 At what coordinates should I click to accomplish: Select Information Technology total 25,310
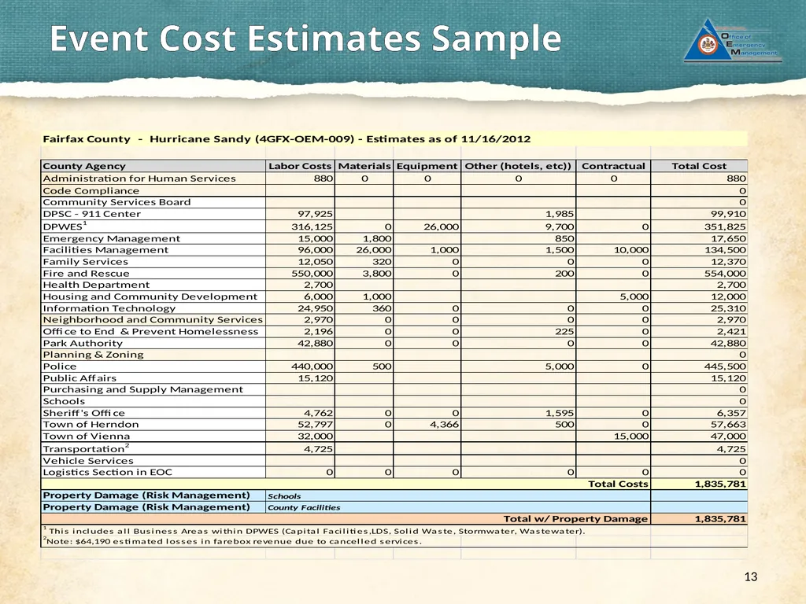pyautogui.click(x=728, y=308)
